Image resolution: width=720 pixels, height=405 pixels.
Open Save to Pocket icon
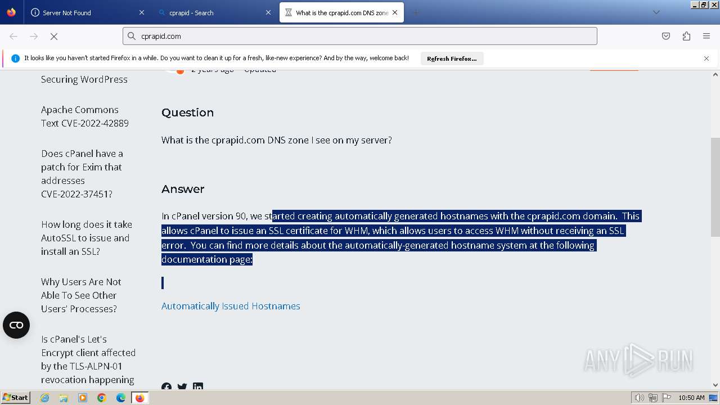click(666, 36)
